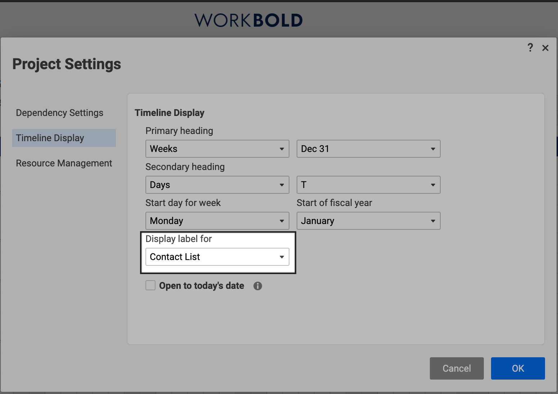Click the dropdown arrow of the Weeks selector

282,149
